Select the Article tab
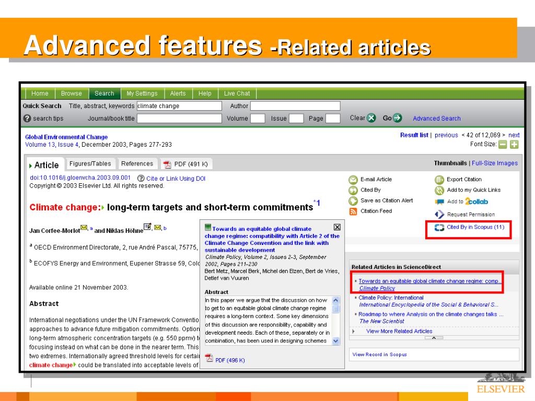 pos(44,165)
